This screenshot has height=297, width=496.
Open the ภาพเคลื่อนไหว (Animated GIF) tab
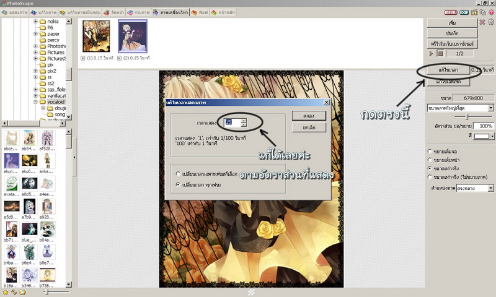pyautogui.click(x=170, y=12)
